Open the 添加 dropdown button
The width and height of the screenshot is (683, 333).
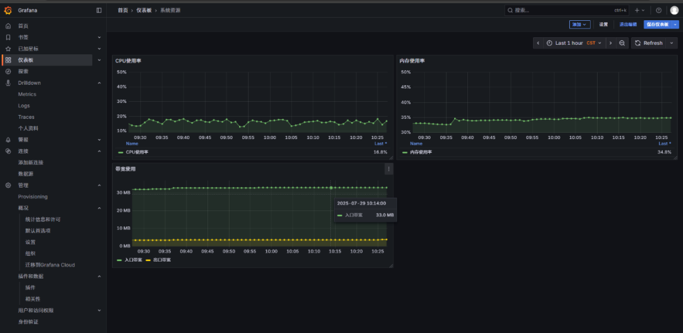click(x=579, y=25)
